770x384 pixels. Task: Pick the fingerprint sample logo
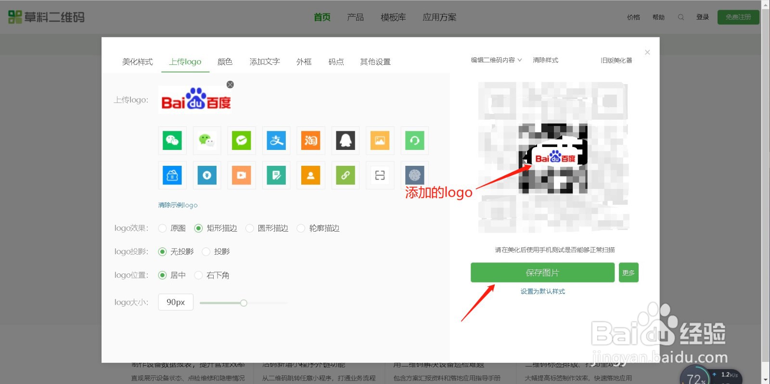point(415,175)
